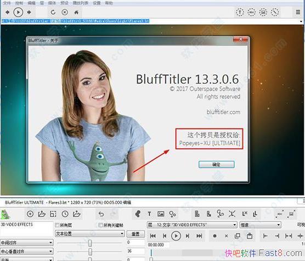
Task: Copy keyframe with overlapping squares icon
Action: 238,236
